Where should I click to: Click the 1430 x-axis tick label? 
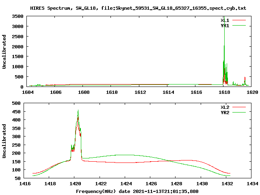(202, 184)
